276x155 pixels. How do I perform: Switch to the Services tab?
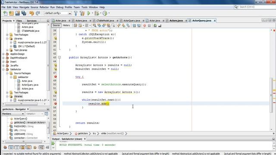31,21
